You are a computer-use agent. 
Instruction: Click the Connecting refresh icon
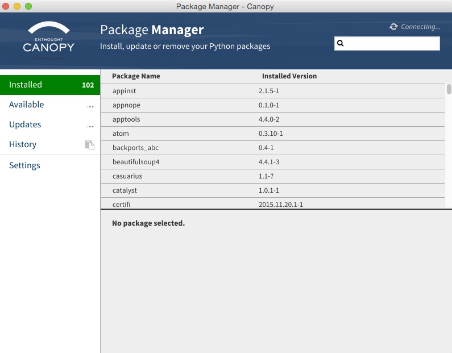tap(393, 27)
